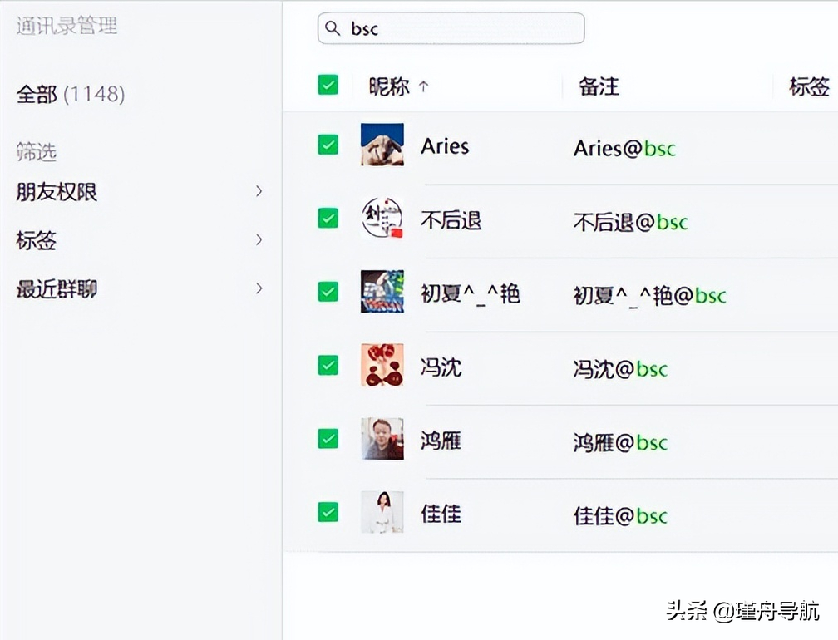
Task: Deselect the 鸿雁 row checkbox
Action: click(x=328, y=439)
